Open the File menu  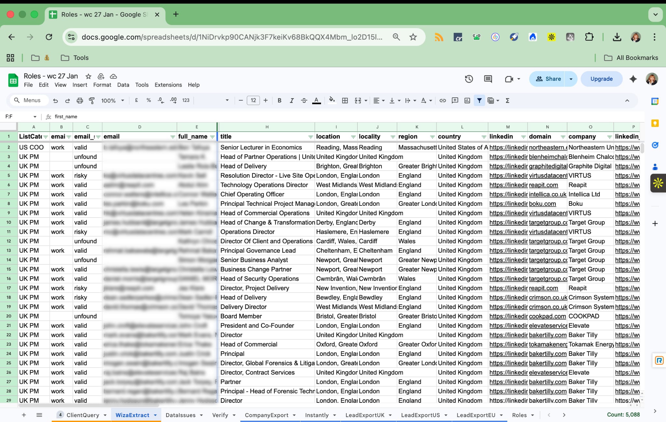28,85
